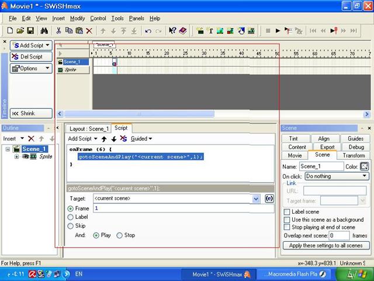Click the Shrink timeline button
The width and height of the screenshot is (374, 281).
click(31, 113)
